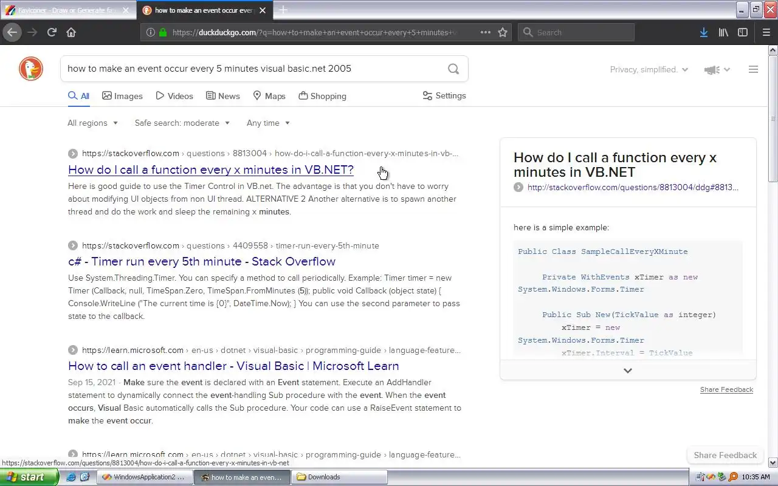778x486 pixels.
Task: Toggle the browser sidebar icon
Action: [743, 32]
